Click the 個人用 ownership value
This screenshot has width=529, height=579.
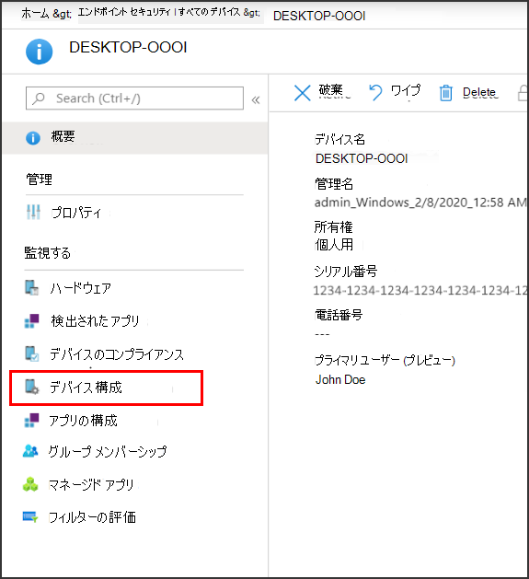[x=334, y=245]
